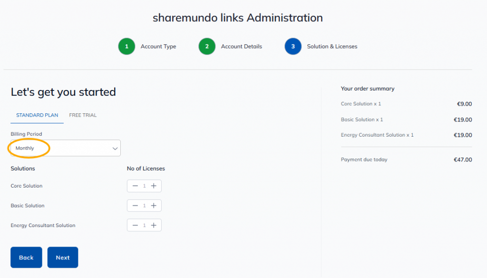The width and height of the screenshot is (487, 278).
Task: Click the Core Solution license number field
Action: [145, 186]
